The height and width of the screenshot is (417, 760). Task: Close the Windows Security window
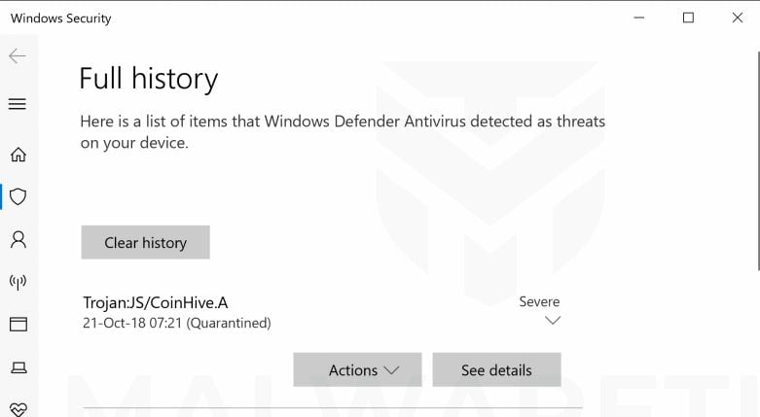[x=735, y=17]
